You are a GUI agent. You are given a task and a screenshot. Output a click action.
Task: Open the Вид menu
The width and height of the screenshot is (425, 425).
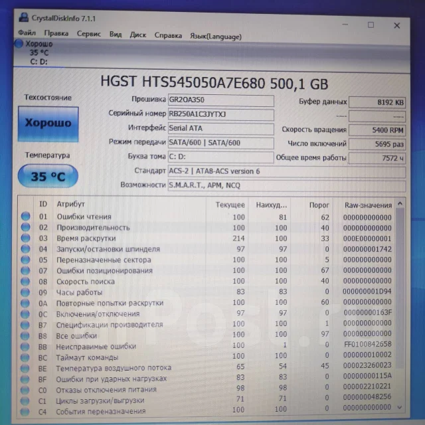[115, 35]
